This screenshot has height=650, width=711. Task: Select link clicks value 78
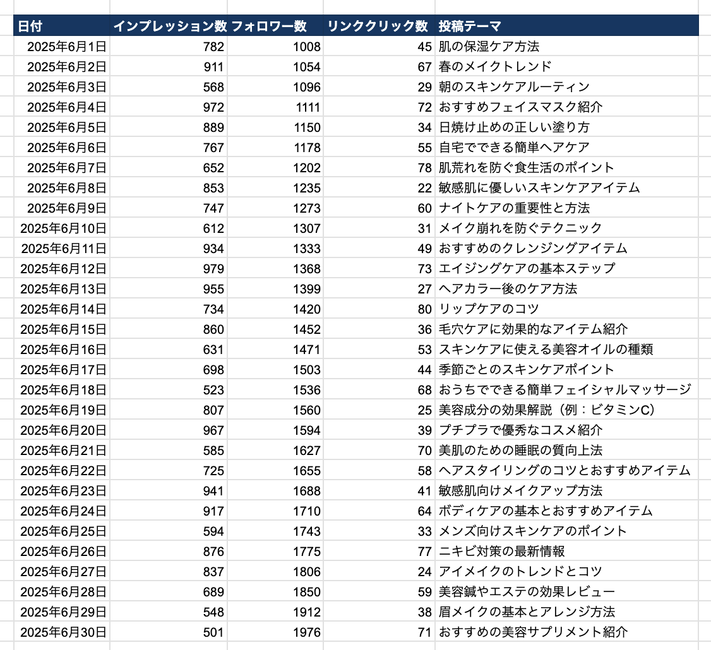379,167
